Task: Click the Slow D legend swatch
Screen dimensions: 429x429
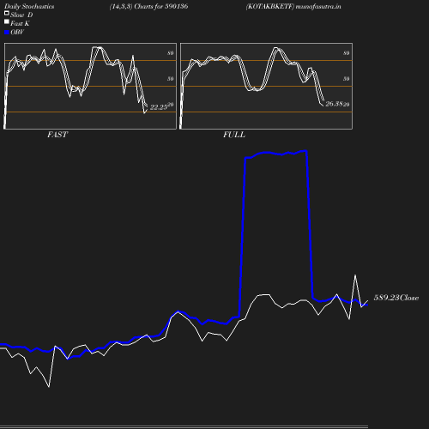Action: (7, 13)
